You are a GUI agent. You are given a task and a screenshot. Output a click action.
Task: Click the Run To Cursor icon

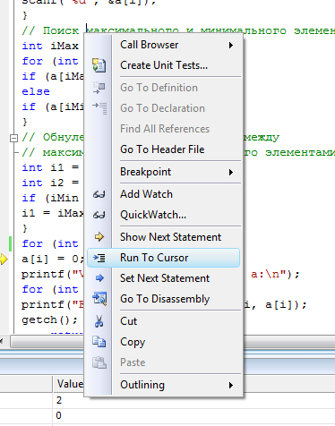coord(99,258)
